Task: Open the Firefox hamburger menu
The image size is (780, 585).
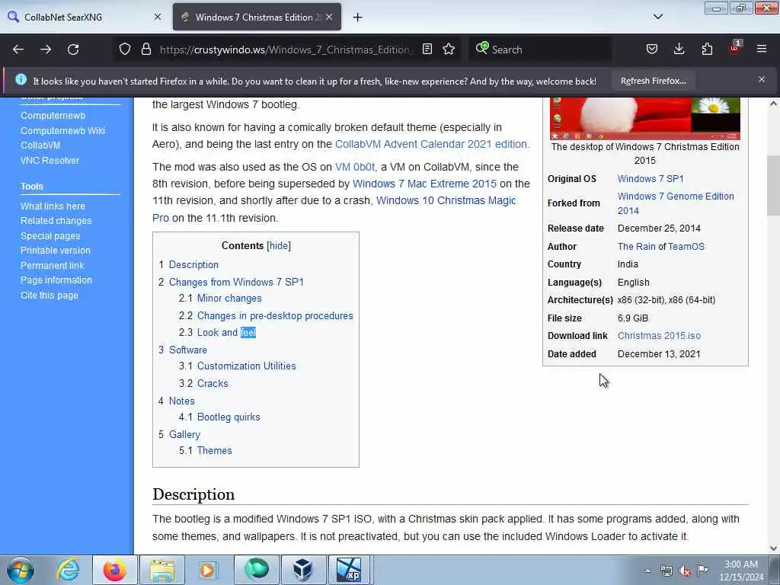Action: coord(762,50)
